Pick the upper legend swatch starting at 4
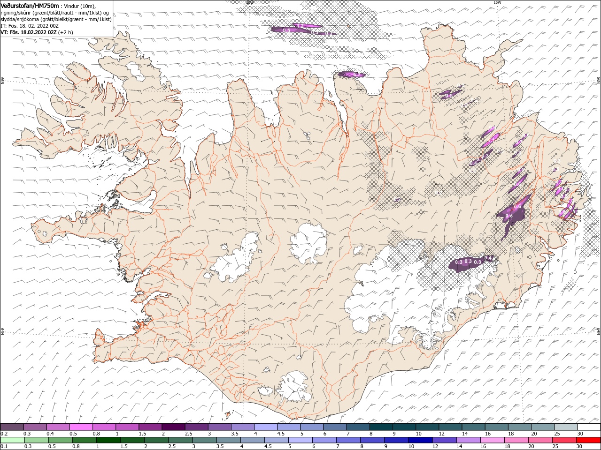The width and height of the screenshot is (601, 450). 266,427
